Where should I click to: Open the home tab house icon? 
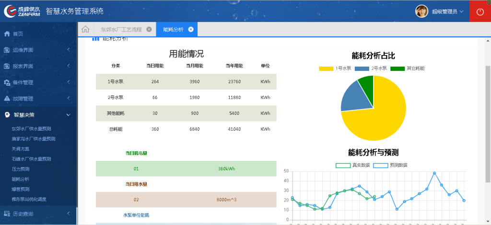pos(85,29)
